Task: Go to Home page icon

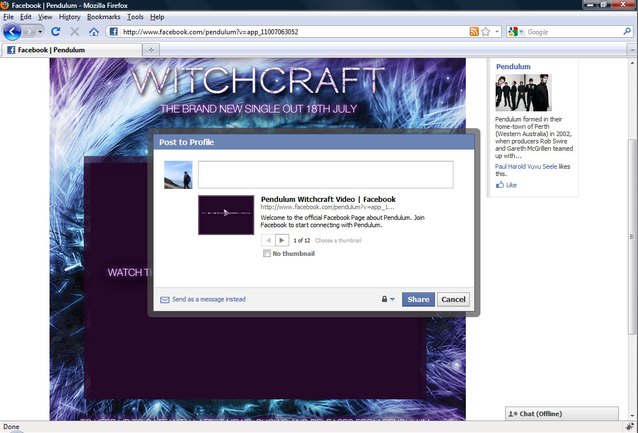Action: [94, 31]
